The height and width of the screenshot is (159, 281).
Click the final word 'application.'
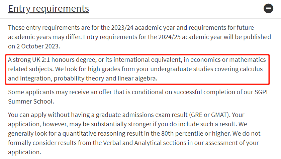24,152
